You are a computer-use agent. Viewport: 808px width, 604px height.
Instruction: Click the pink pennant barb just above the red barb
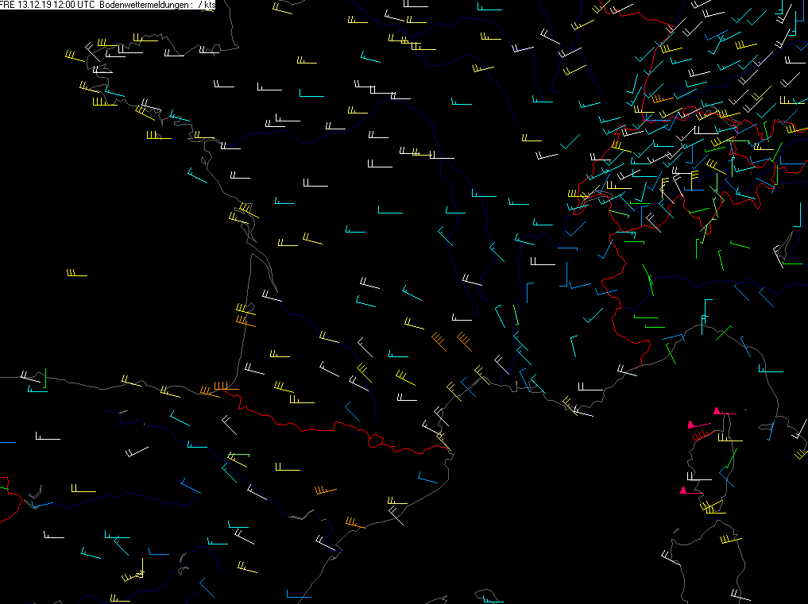coord(691,425)
